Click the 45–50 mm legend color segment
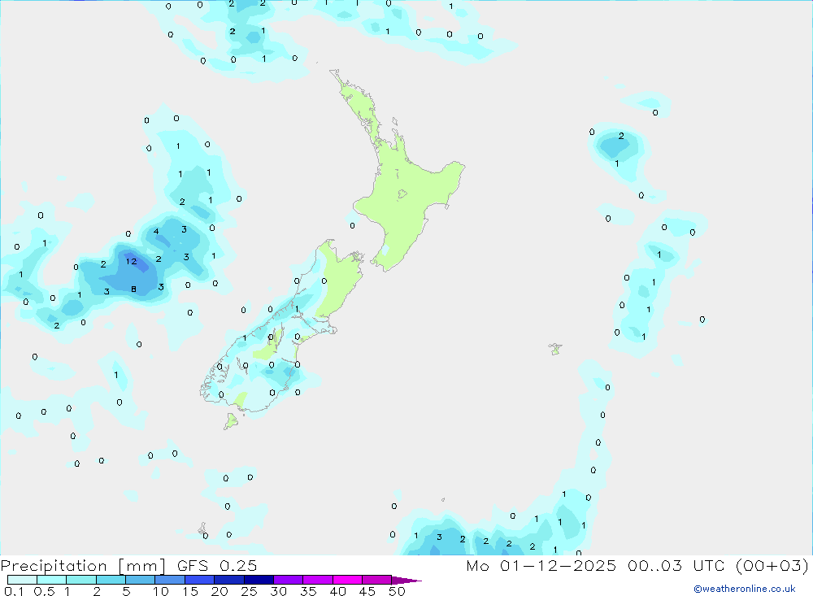This screenshot has height=596, width=813. pyautogui.click(x=376, y=580)
